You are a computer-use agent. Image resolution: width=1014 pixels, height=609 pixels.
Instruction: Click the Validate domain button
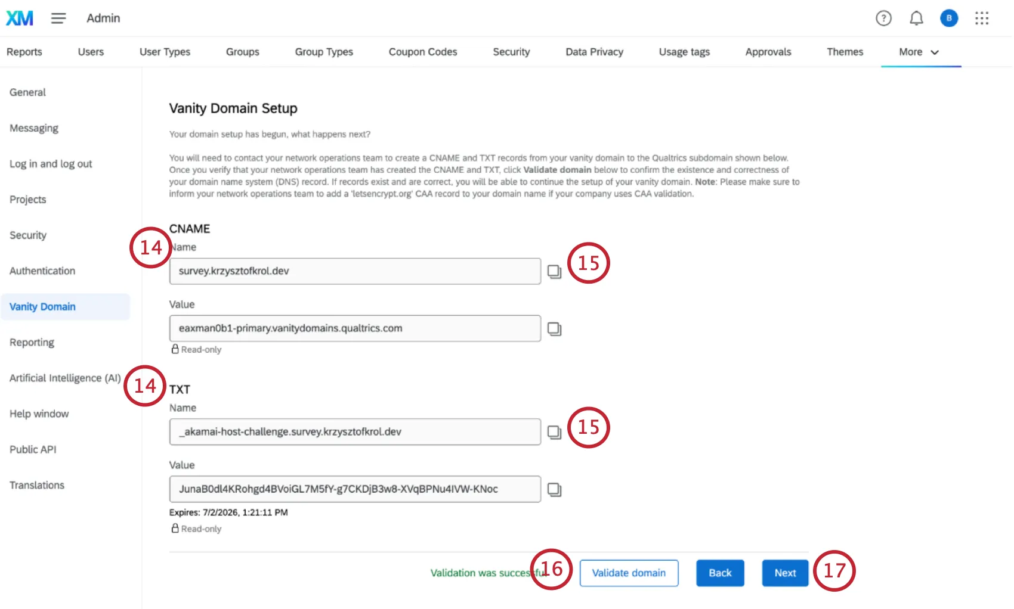tap(629, 573)
